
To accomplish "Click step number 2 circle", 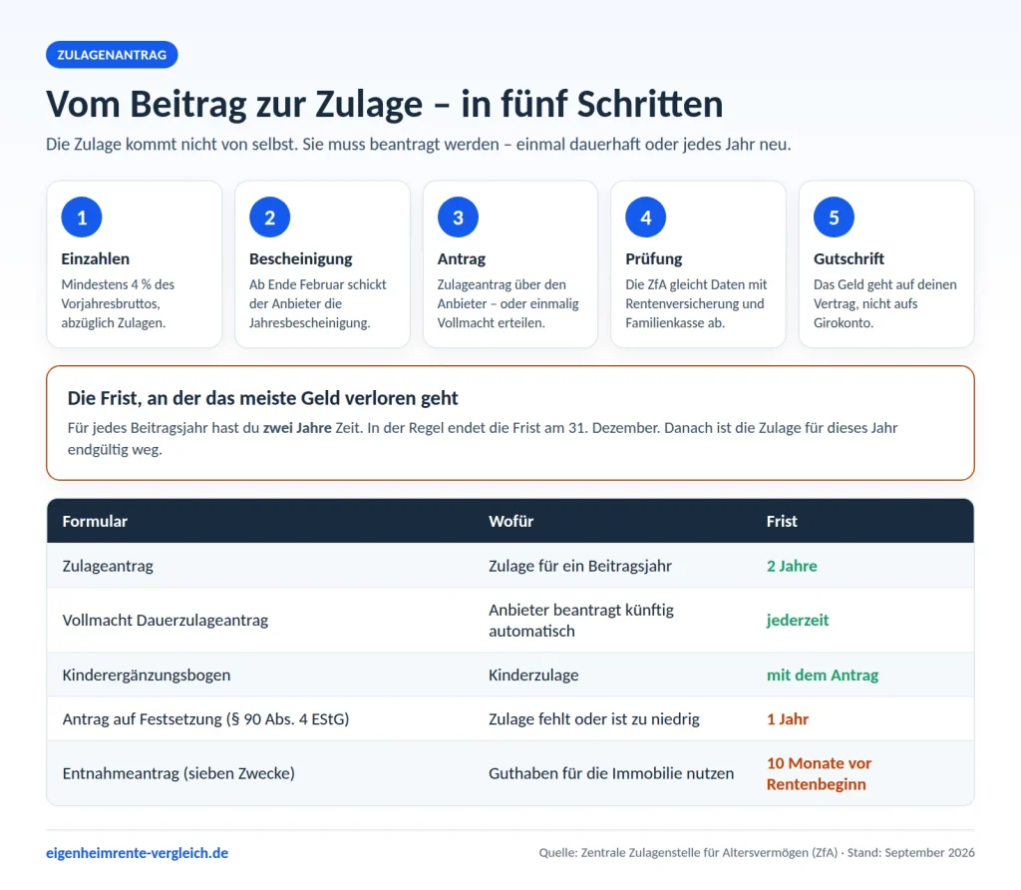I will [269, 217].
